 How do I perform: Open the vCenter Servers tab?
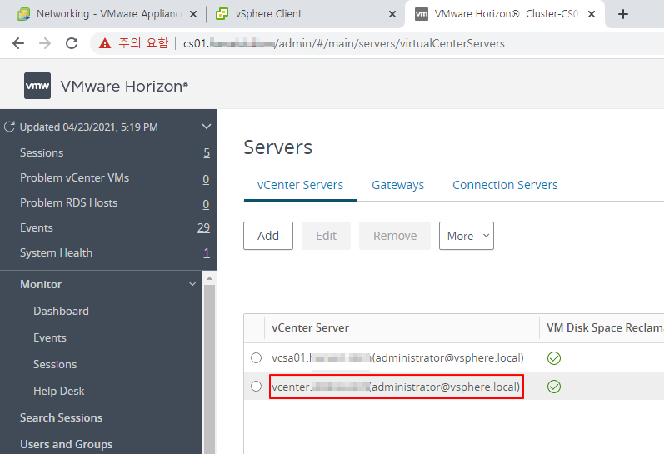coord(300,185)
